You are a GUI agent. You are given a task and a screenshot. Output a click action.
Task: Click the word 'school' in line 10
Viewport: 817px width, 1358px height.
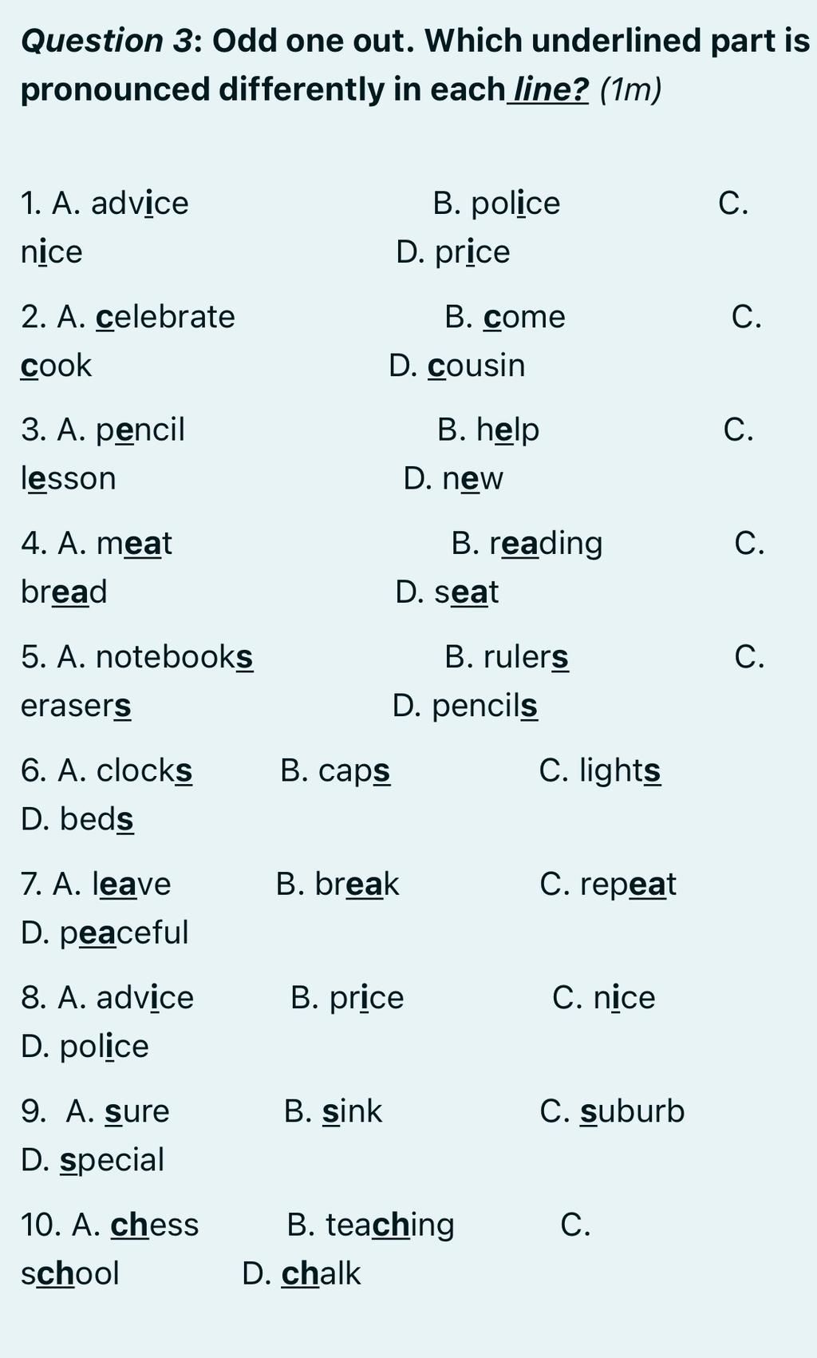[x=70, y=1273]
